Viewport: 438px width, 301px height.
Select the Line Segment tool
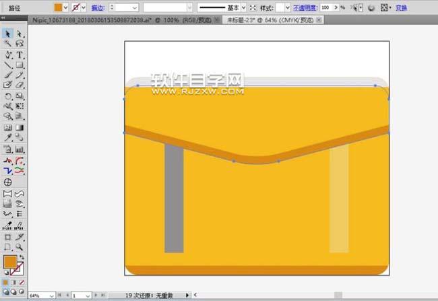[x=7, y=65]
